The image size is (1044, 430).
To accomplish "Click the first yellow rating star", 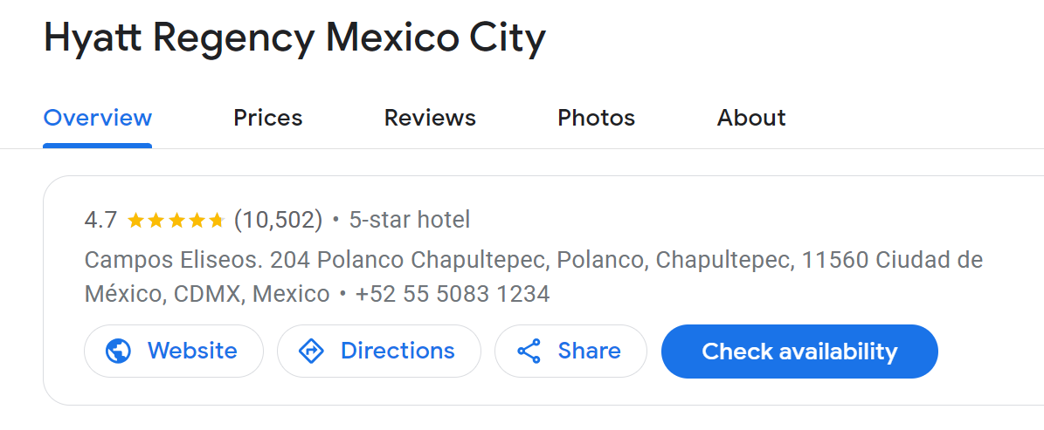I will 135,220.
